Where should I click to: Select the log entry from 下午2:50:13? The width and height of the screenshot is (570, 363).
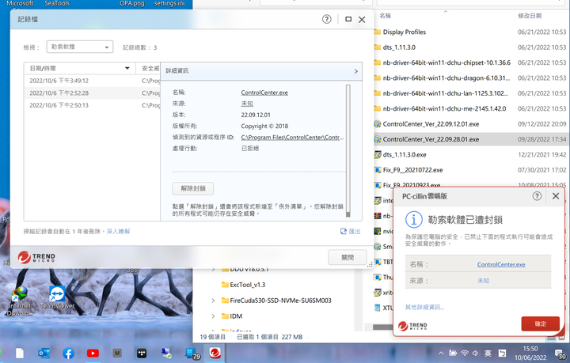coord(92,105)
